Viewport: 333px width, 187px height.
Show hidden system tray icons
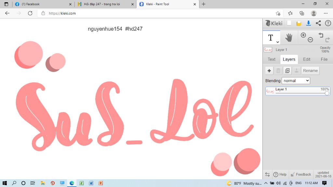[266, 183]
